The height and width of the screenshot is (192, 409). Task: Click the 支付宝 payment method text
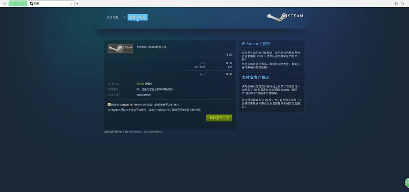140,84
